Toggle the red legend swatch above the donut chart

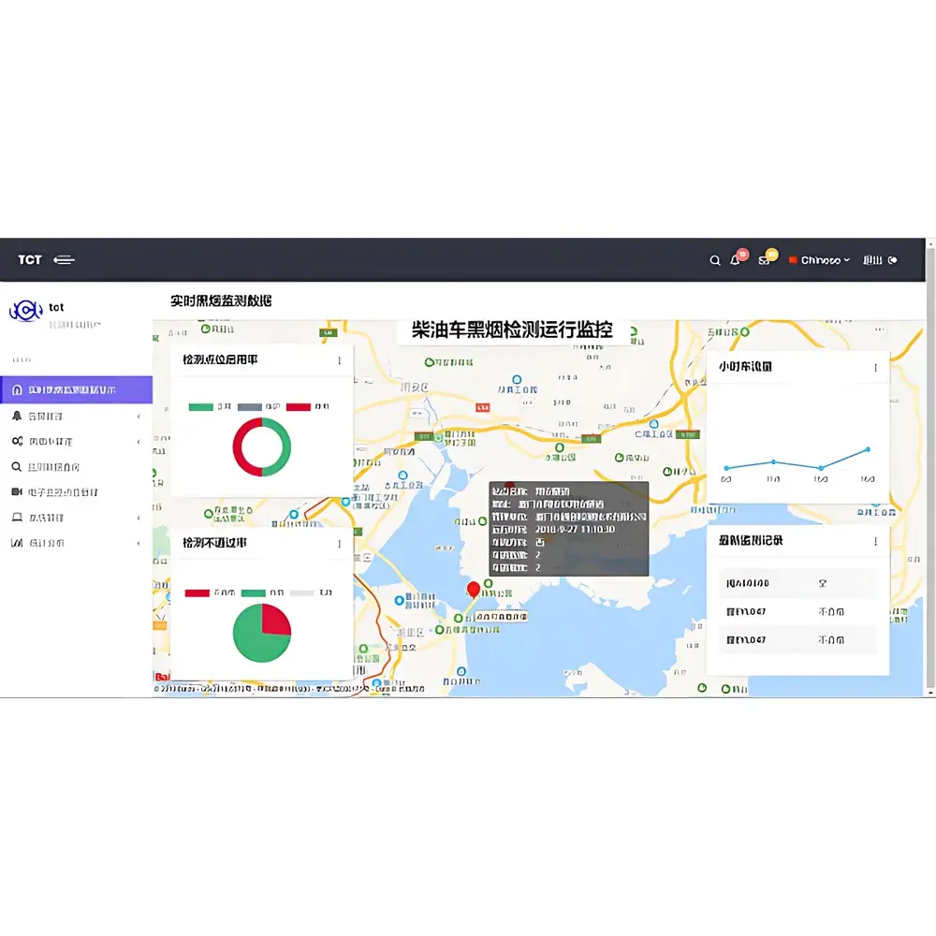pos(299,407)
